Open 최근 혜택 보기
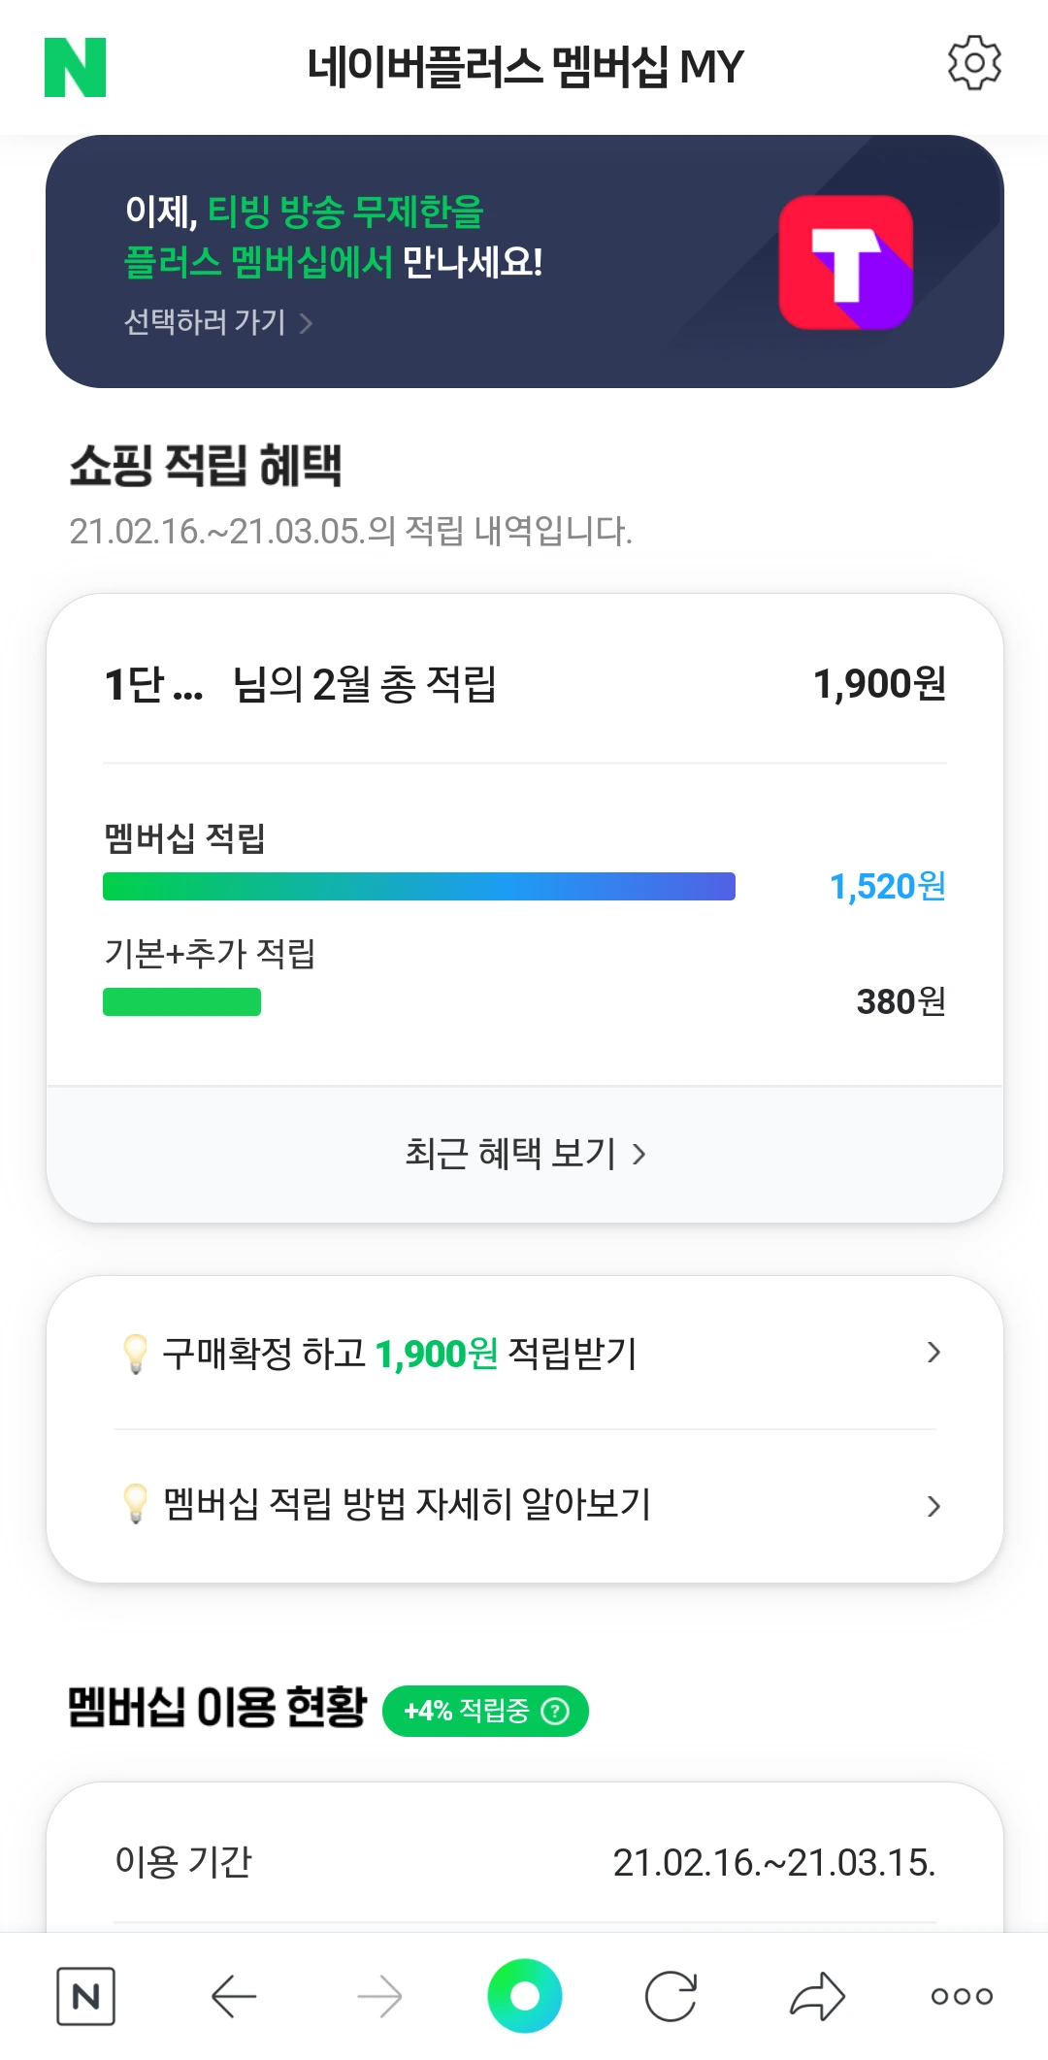The image size is (1048, 2060). 524,1154
